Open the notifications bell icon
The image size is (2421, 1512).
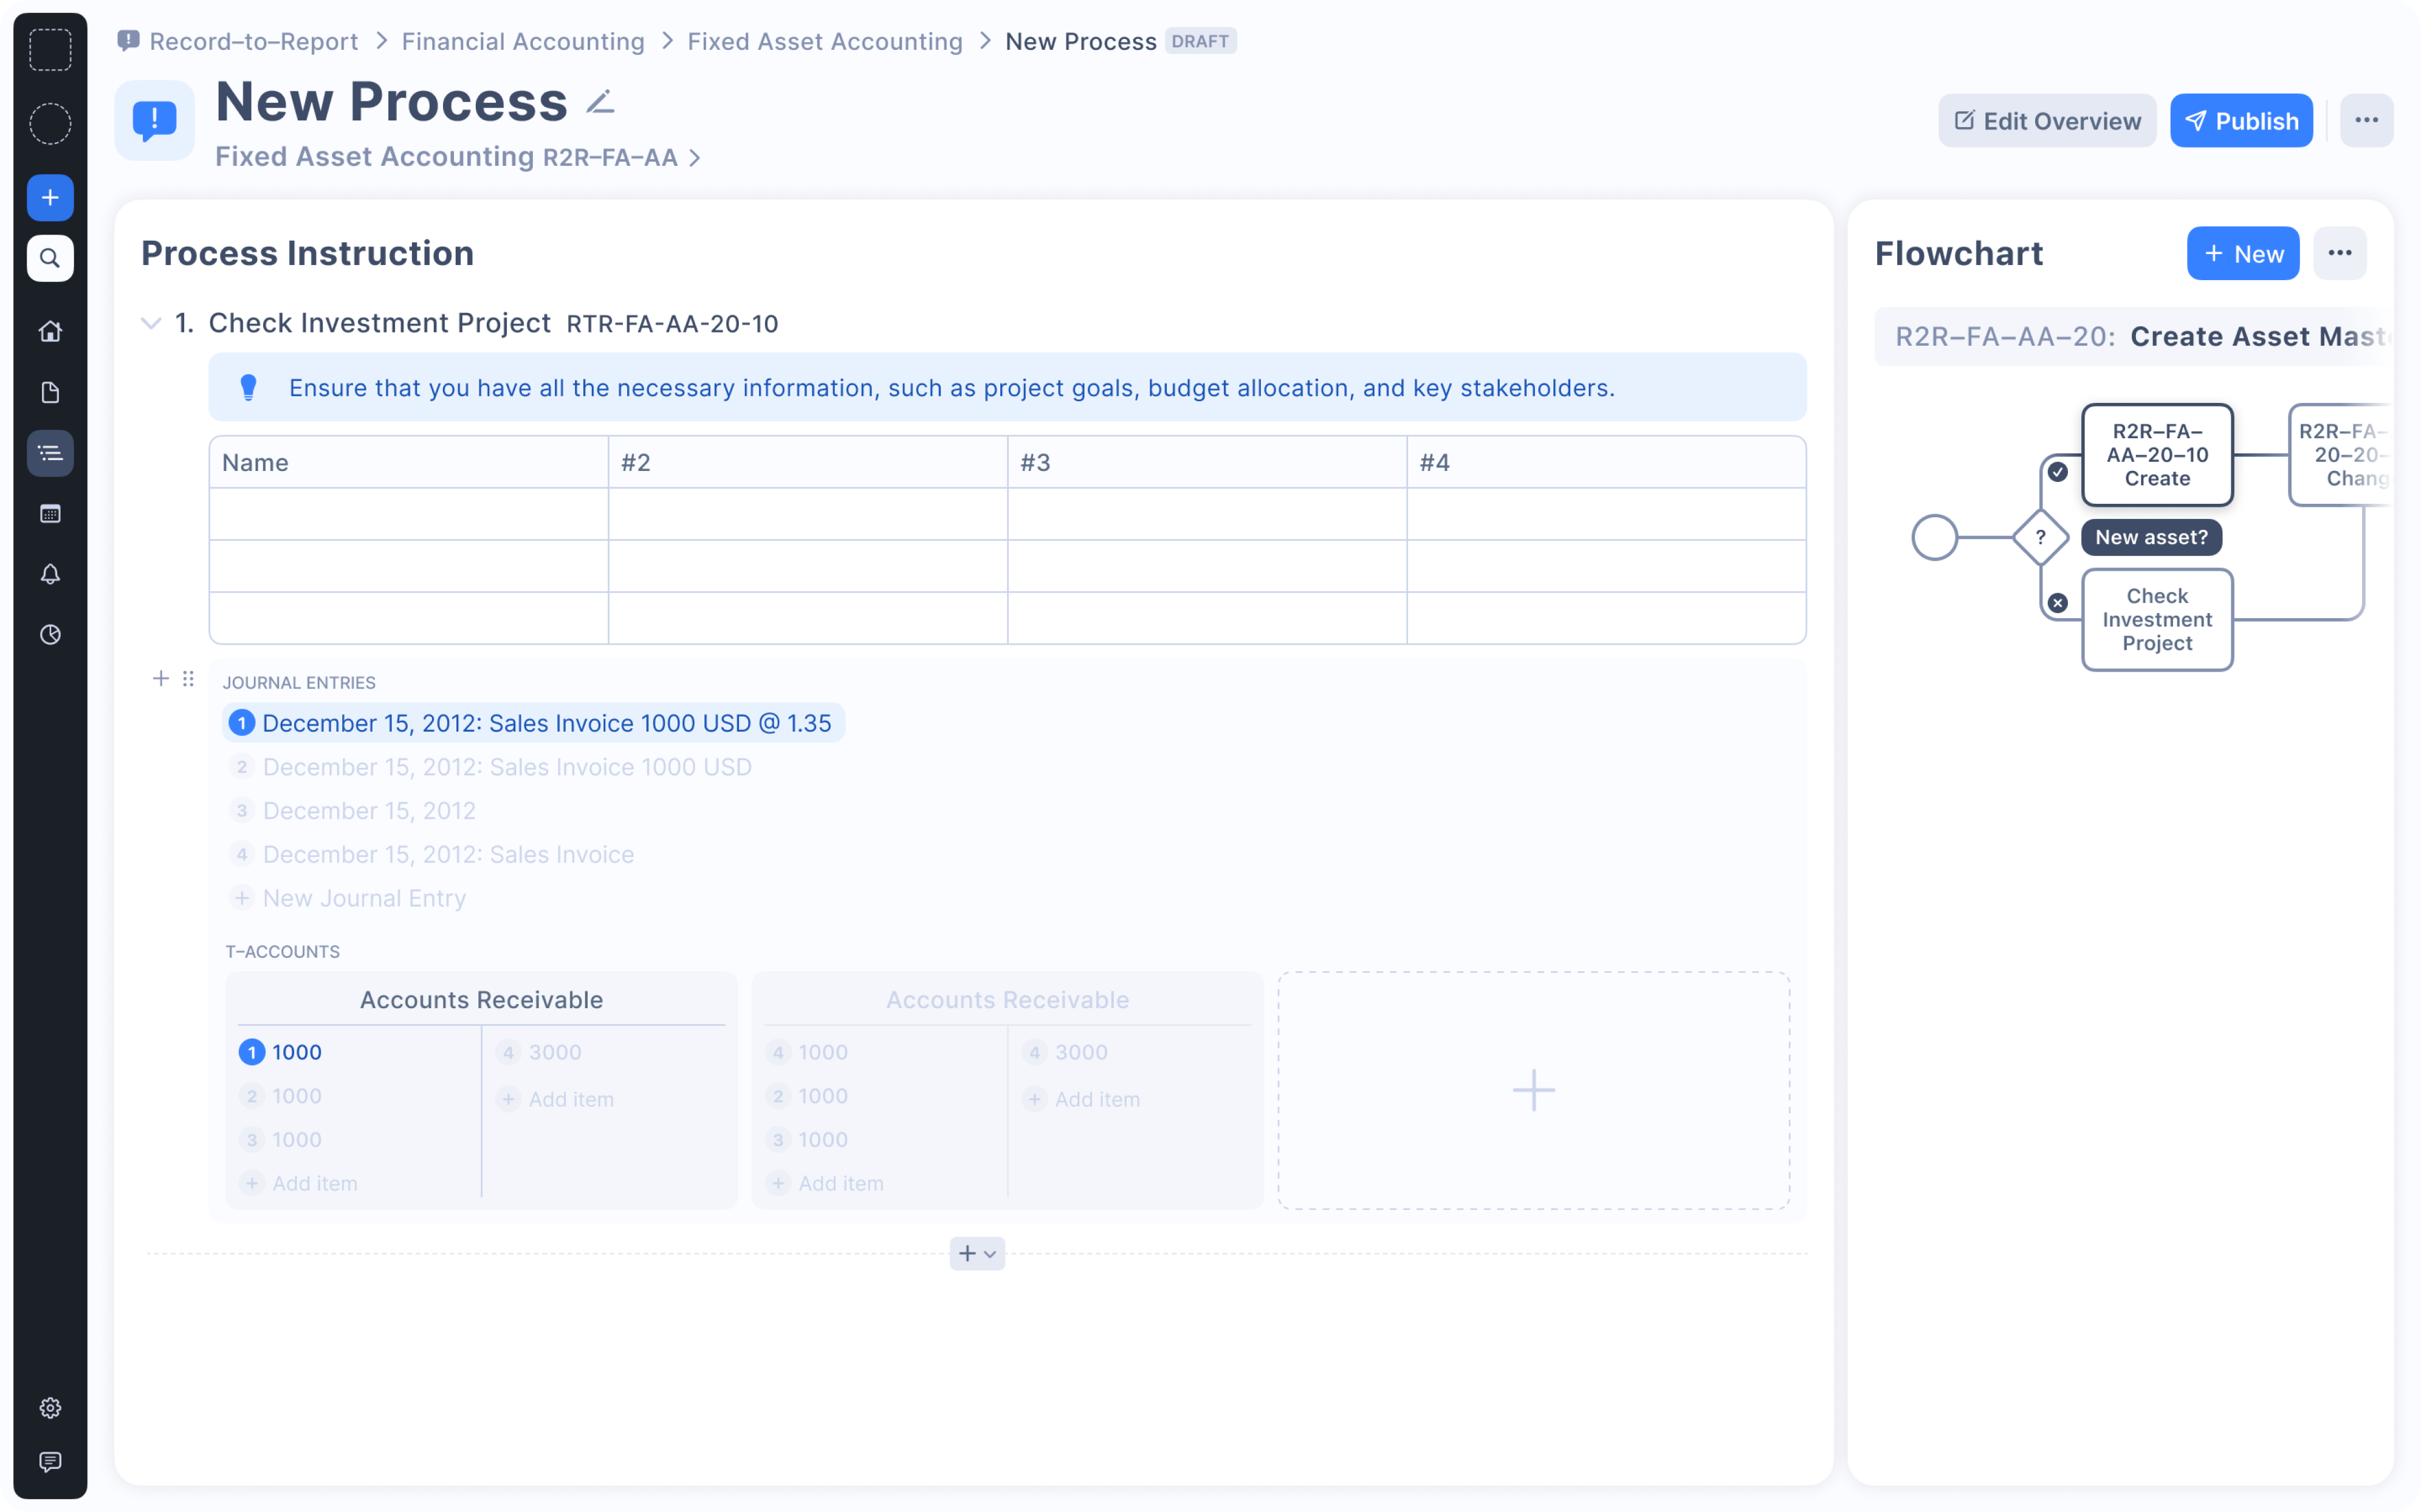click(x=50, y=574)
